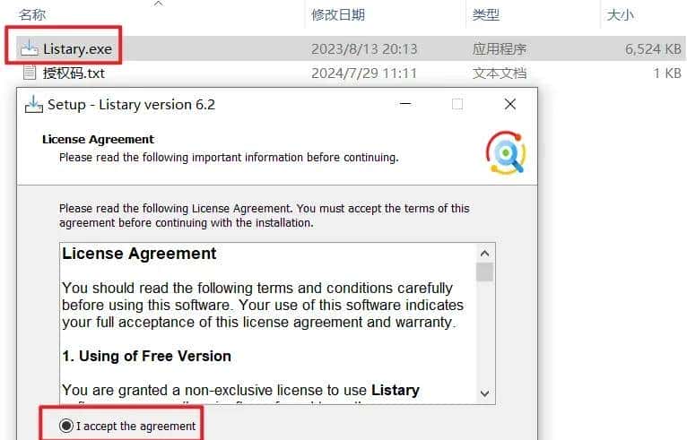
Task: Click the license scrollbar thumb
Action: [x=484, y=272]
